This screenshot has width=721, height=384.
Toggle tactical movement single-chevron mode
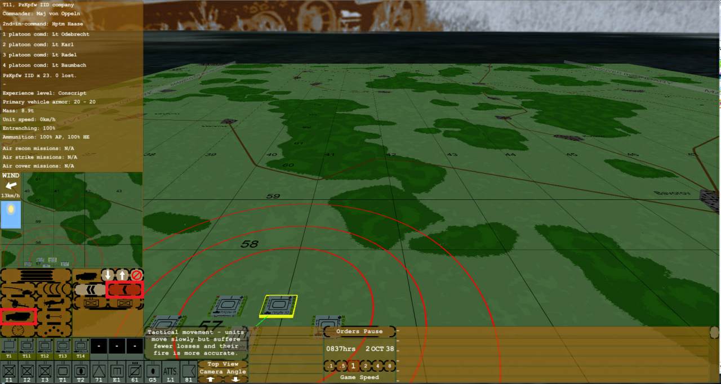tap(125, 290)
